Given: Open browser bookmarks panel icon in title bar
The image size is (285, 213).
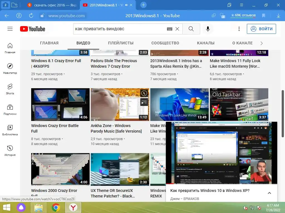Looking at the screenshot, I should coord(229,5).
